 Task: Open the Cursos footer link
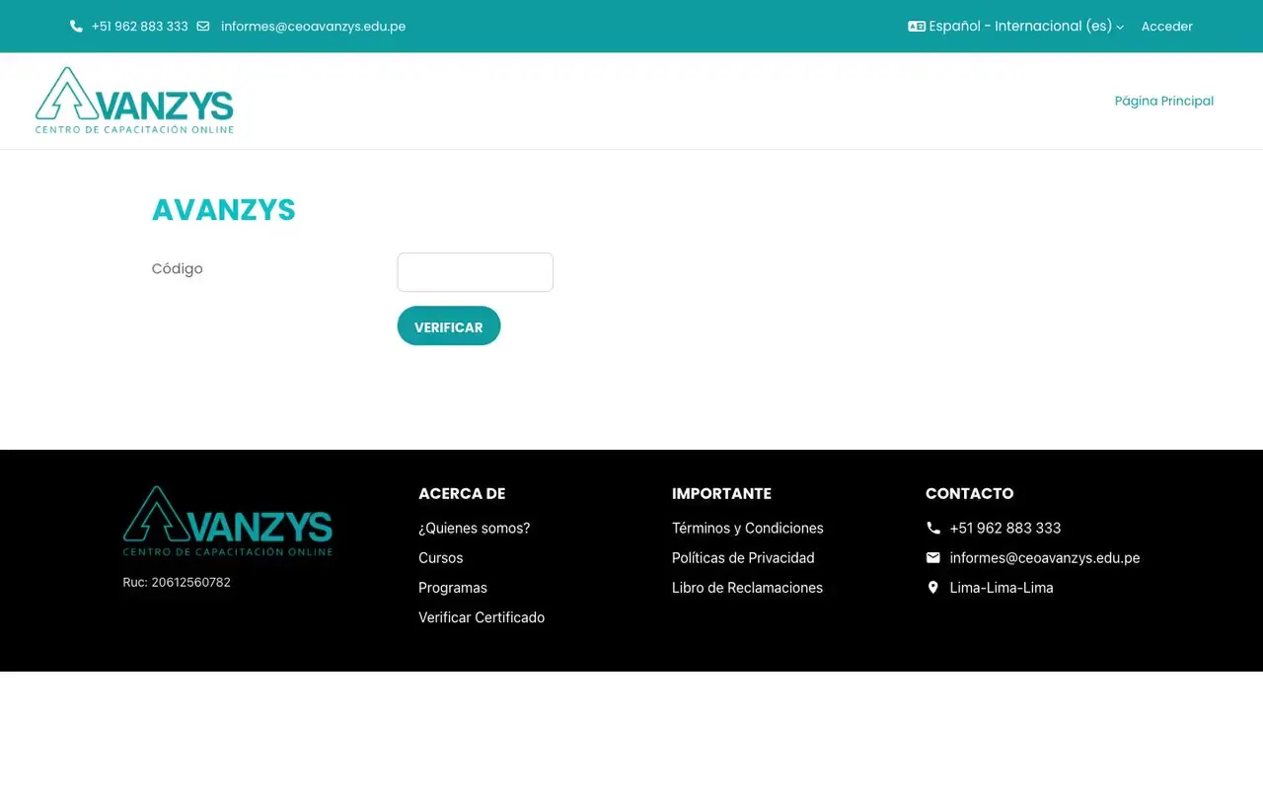441,558
